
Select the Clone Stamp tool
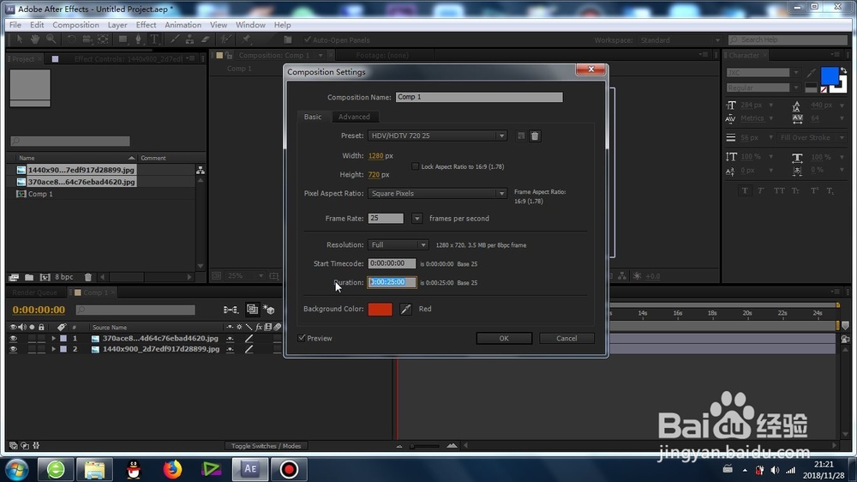189,39
